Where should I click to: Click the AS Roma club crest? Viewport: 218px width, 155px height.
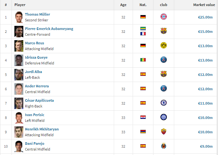point(164,131)
